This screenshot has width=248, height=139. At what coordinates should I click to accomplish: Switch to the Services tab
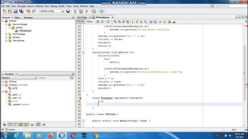click(28, 17)
